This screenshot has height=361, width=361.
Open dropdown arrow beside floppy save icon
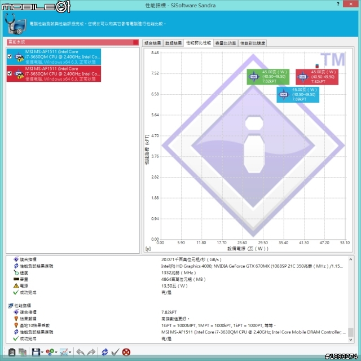[42, 353]
